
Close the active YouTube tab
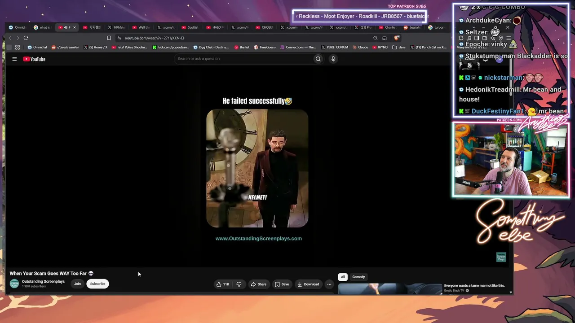[x=75, y=27]
